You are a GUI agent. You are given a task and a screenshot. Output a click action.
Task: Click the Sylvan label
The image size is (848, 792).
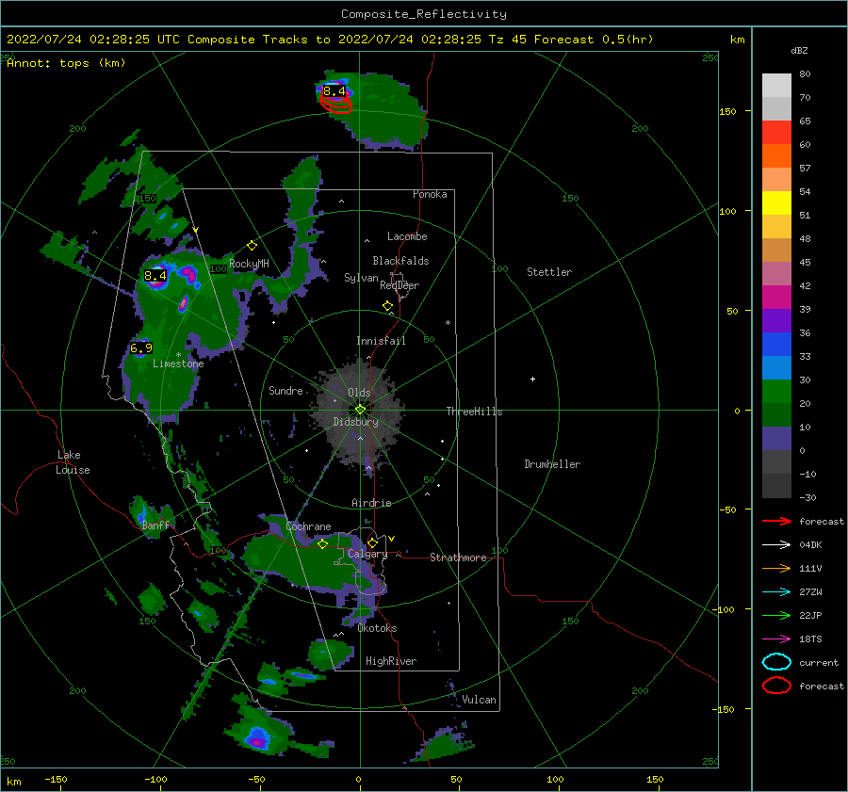361,278
